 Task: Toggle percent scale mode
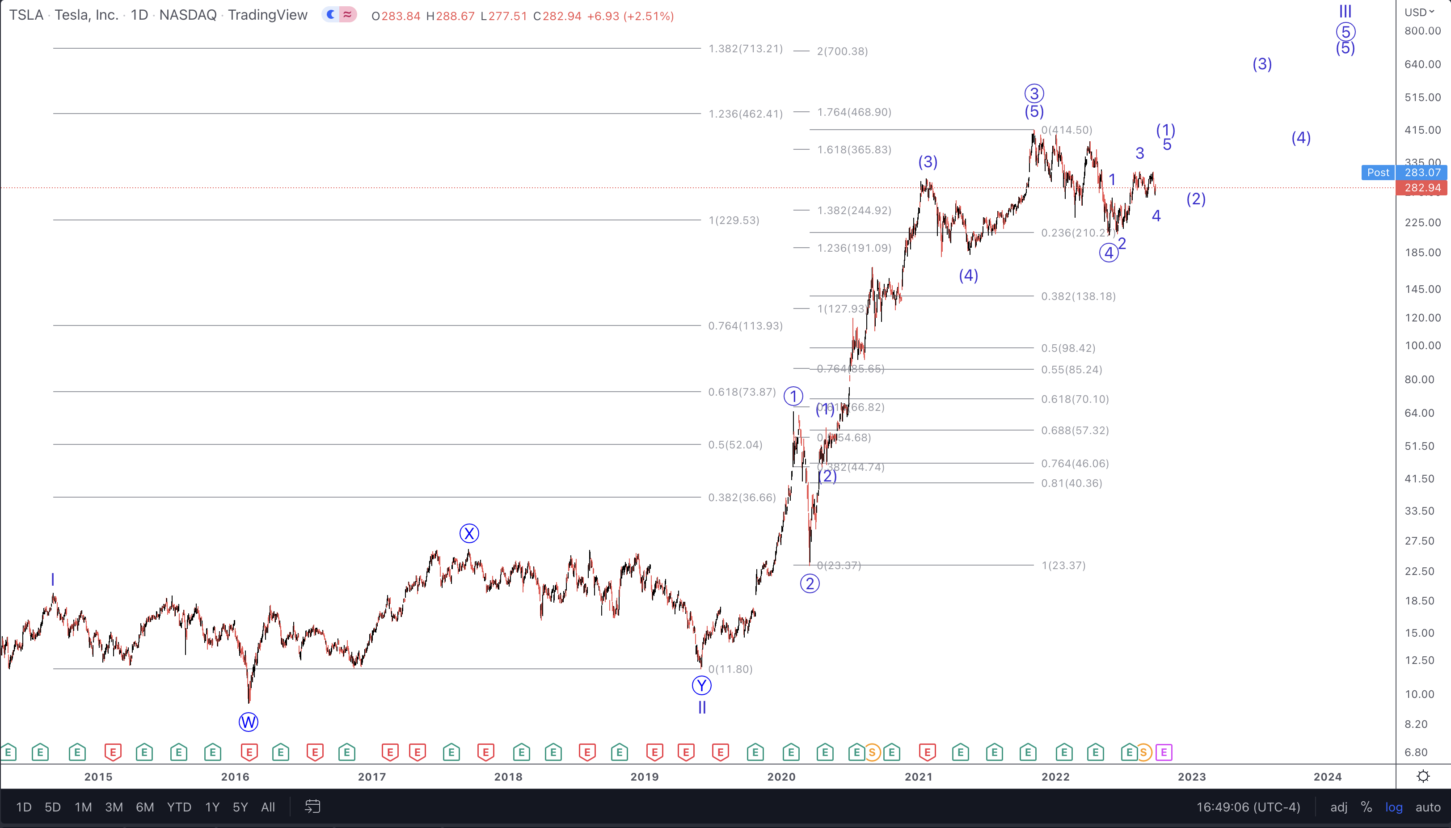pyautogui.click(x=1366, y=807)
